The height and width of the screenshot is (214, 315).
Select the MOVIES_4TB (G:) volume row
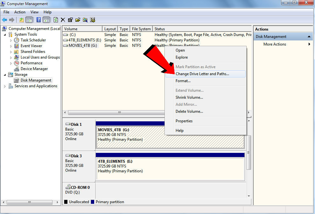click(x=114, y=46)
